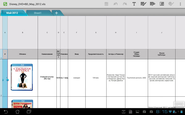Select column A header
Screen dimensions: 185x115
click(x=5, y=33)
